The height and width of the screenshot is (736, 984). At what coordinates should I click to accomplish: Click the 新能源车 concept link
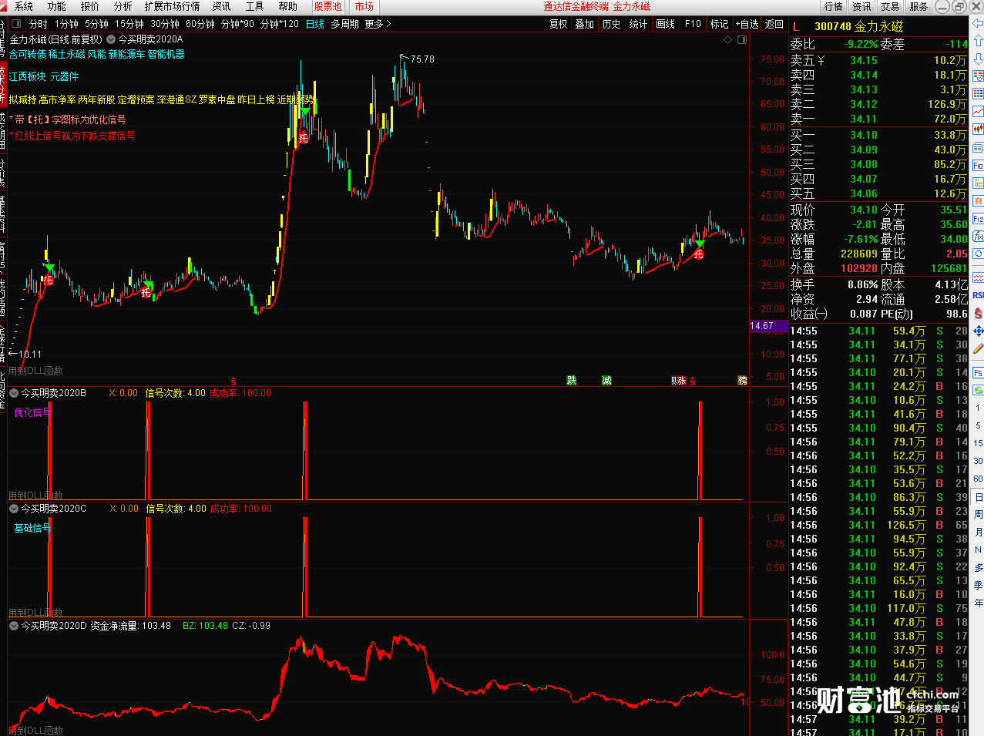click(126, 54)
